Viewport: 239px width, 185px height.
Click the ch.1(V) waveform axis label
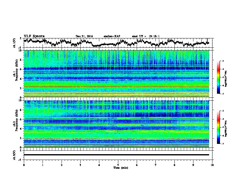14,43
